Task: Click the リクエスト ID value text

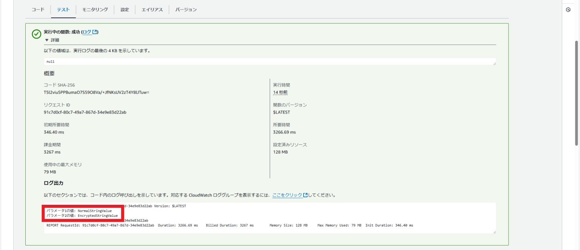Action: tap(84, 112)
